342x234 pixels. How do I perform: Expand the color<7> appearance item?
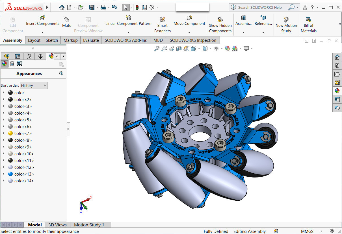[3, 133]
